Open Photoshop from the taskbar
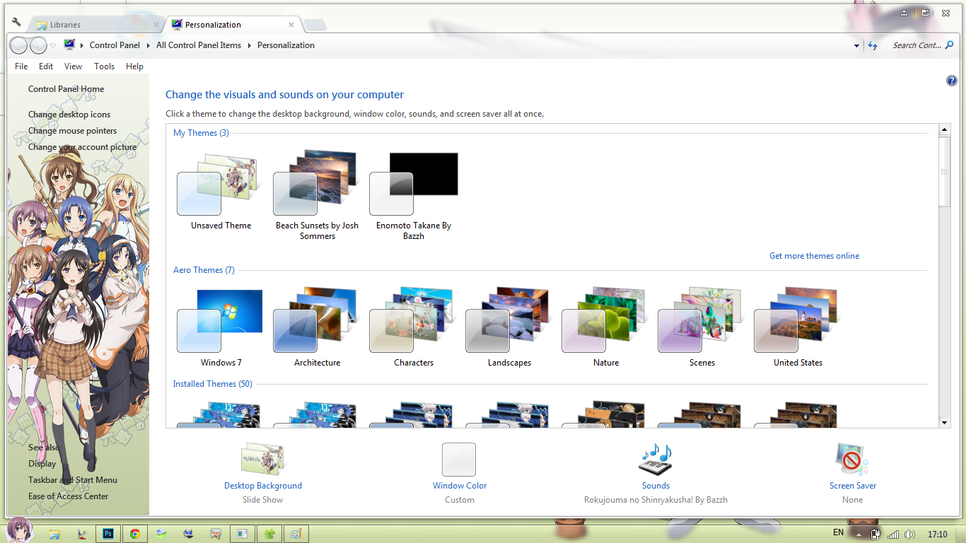The image size is (966, 543). [108, 534]
